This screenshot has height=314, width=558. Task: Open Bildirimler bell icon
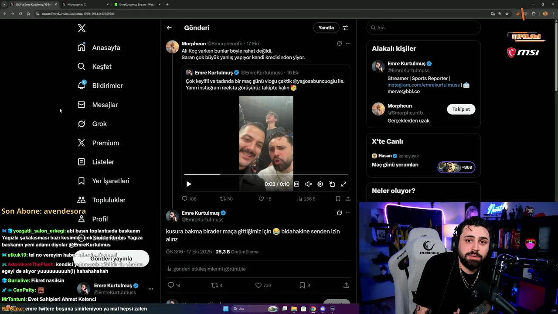tap(82, 85)
